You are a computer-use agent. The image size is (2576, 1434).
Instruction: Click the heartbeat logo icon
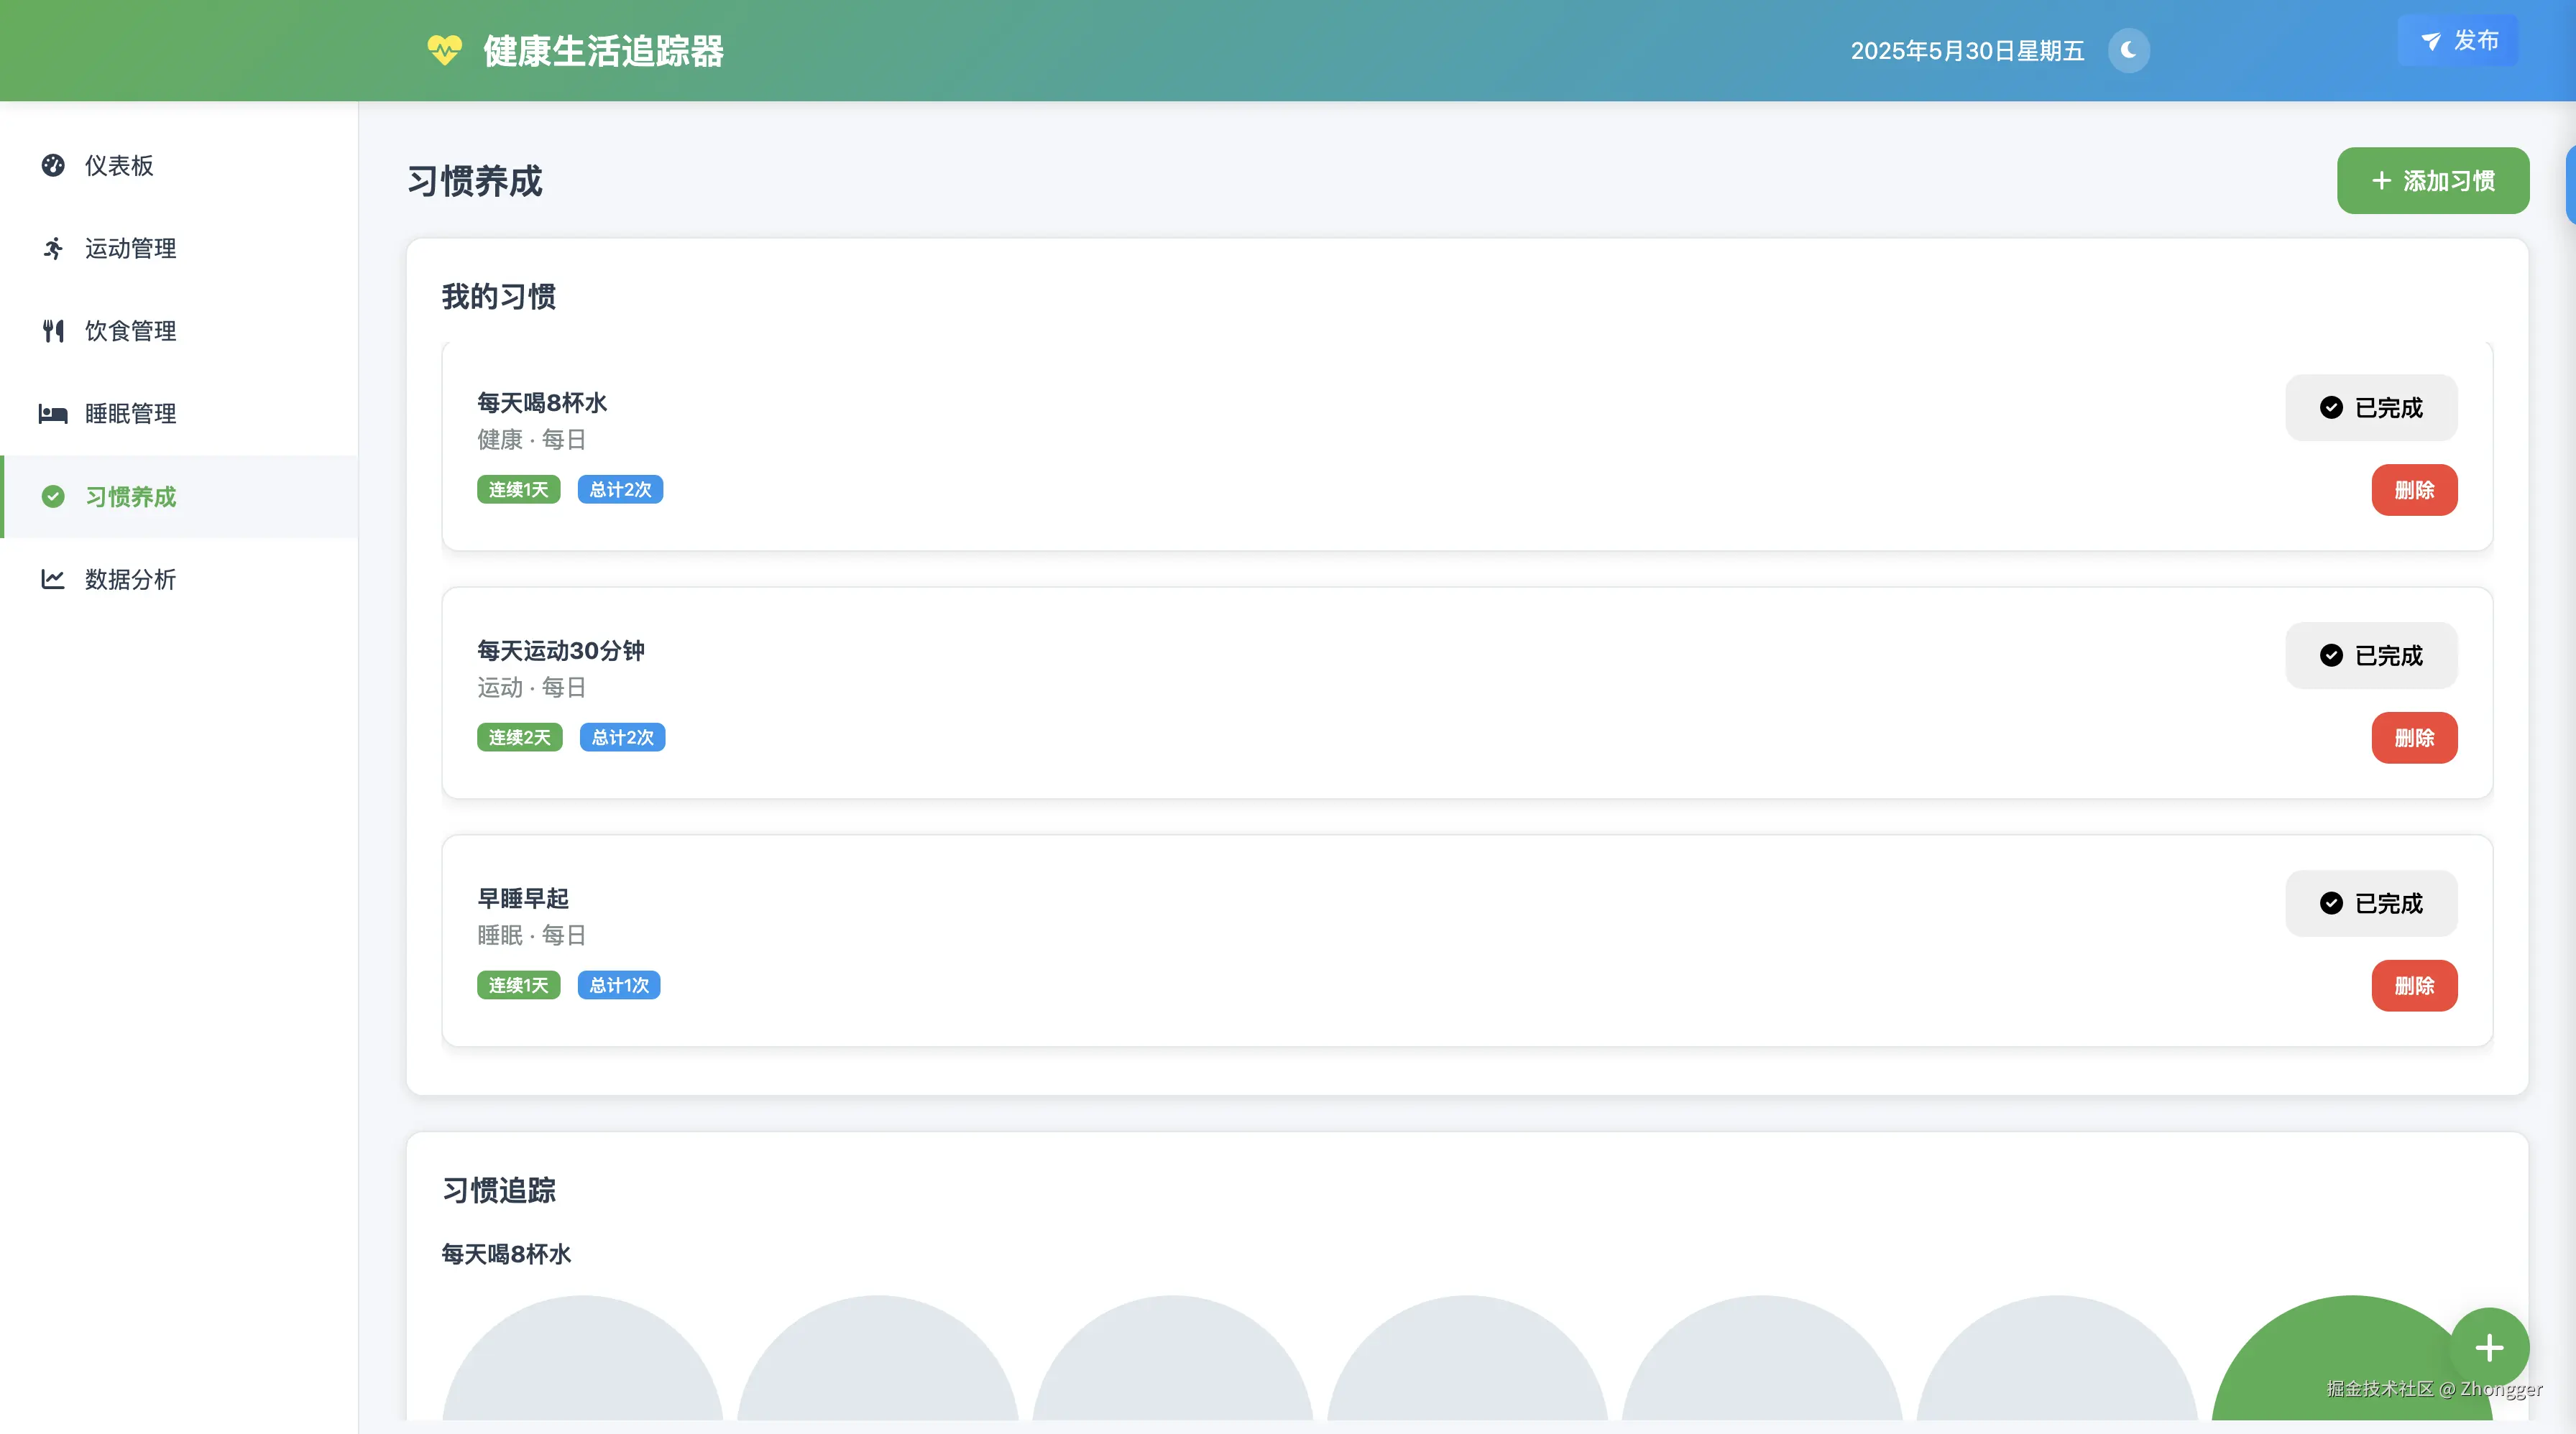click(444, 50)
